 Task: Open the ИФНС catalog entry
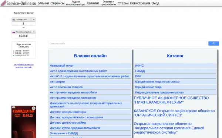[175, 66]
